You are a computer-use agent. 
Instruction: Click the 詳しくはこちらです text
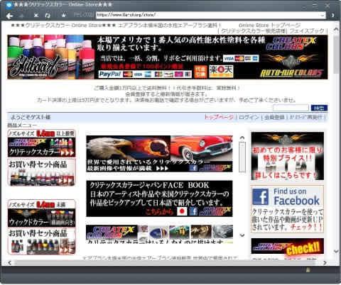(x=286, y=175)
